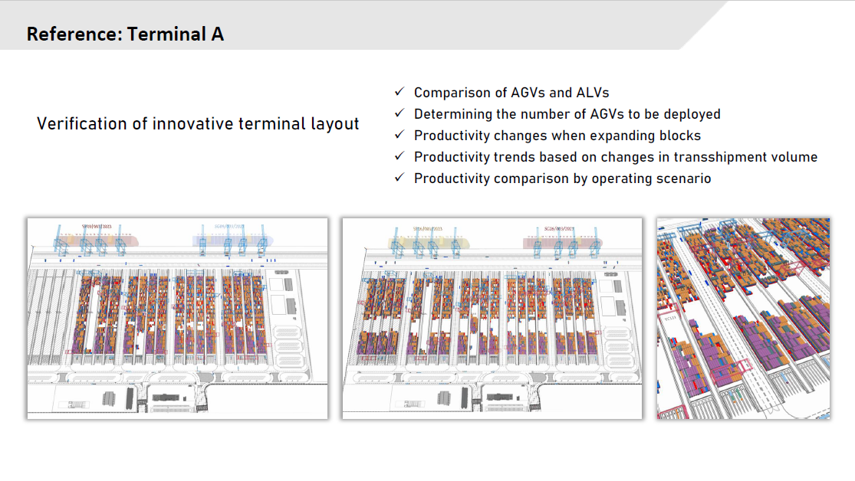Click checkmark beside the transshipment volume bullet

pyautogui.click(x=399, y=156)
